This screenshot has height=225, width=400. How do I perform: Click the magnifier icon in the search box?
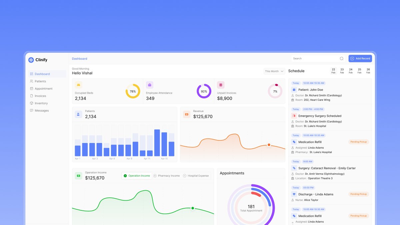coord(342,59)
